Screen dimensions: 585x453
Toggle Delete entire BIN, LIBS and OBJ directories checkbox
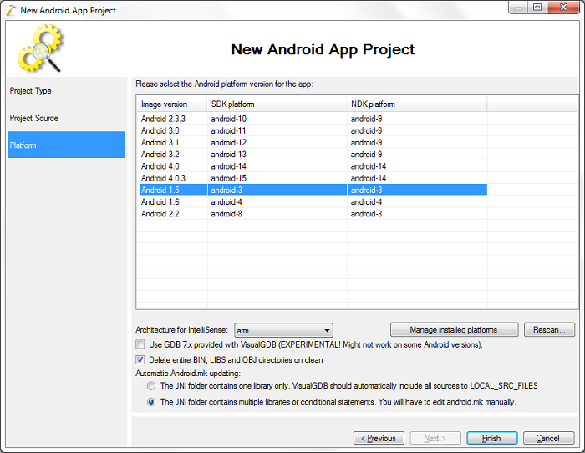[140, 359]
